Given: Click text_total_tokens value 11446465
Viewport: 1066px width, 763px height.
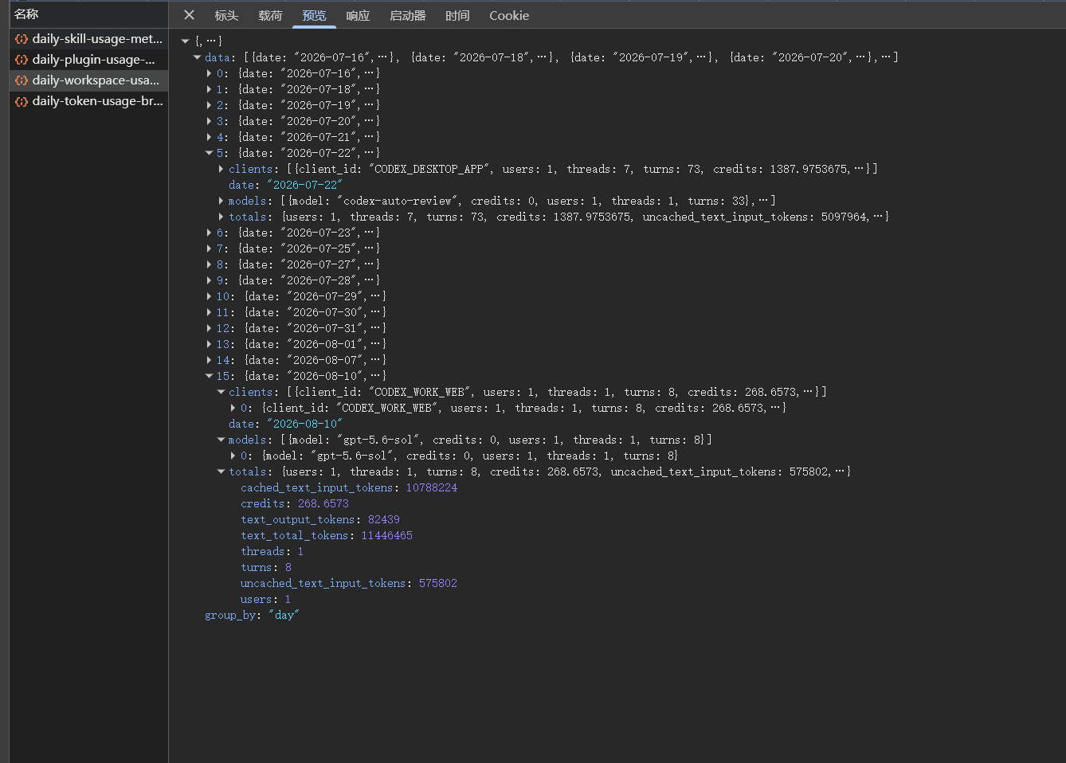Looking at the screenshot, I should click(x=387, y=535).
